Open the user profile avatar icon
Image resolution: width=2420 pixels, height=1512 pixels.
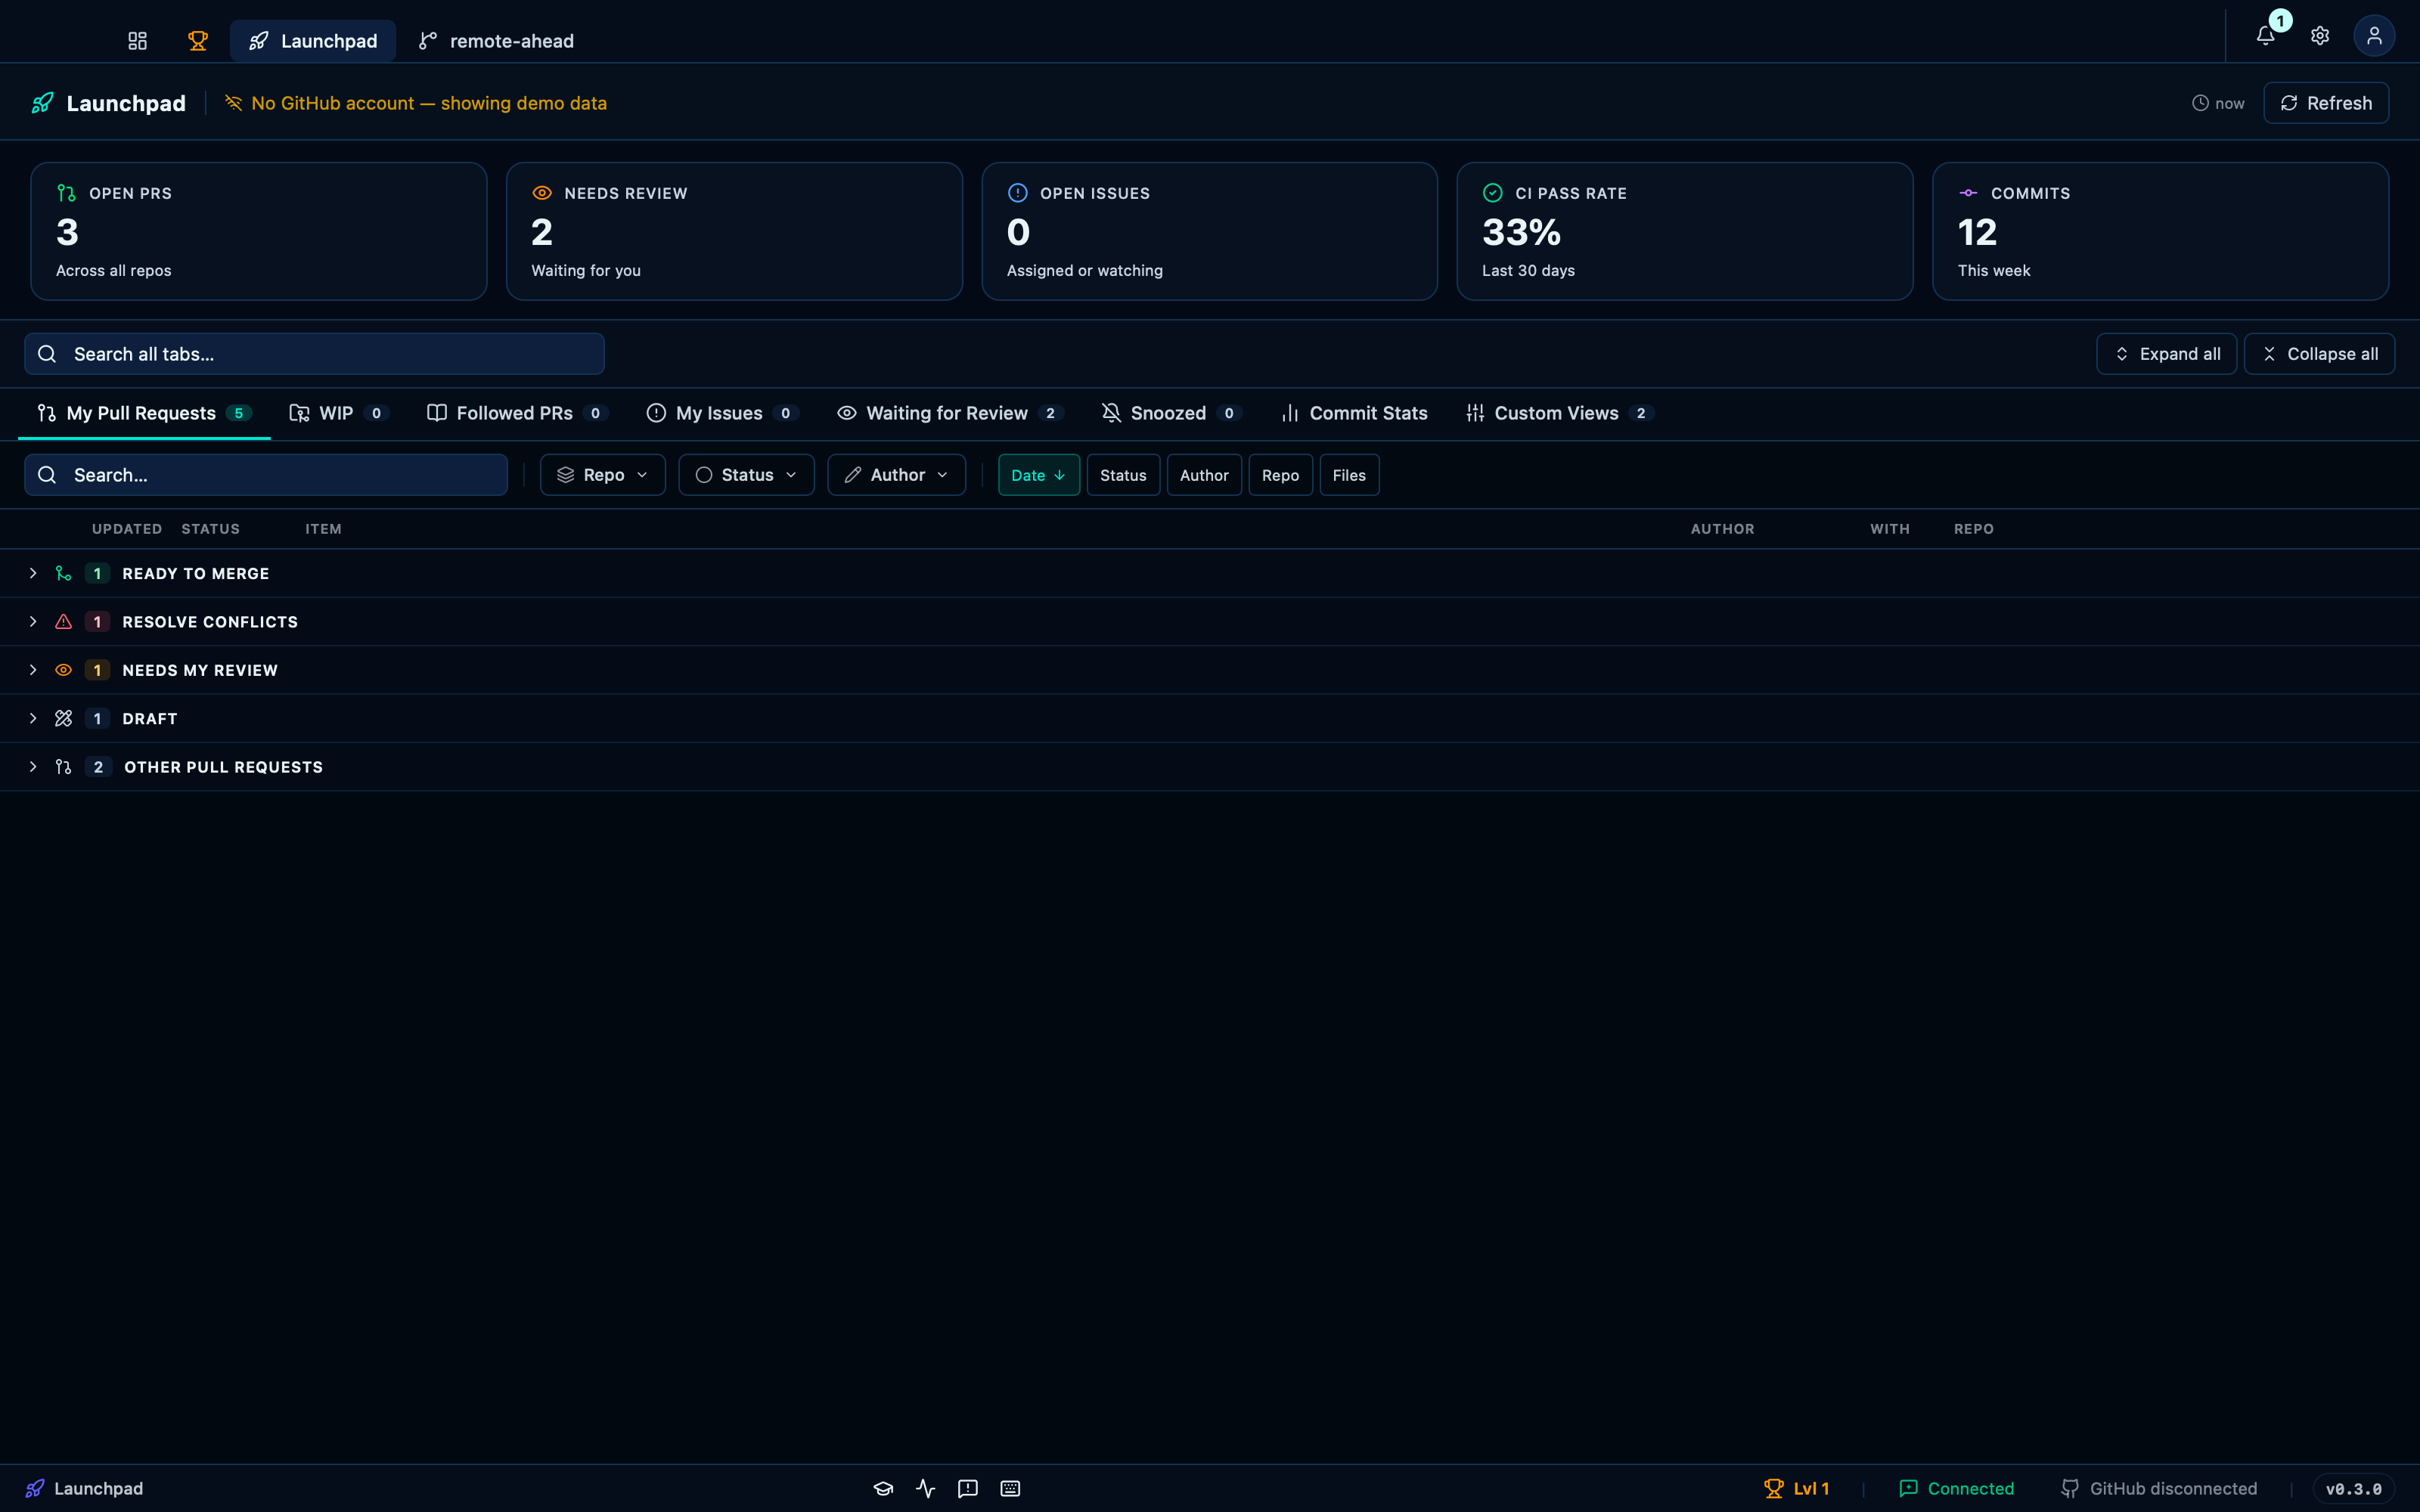click(x=2374, y=36)
